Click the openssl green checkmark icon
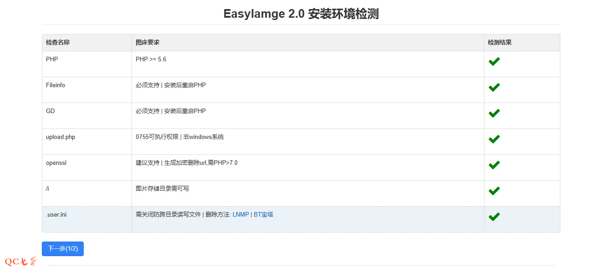Image resolution: width=600 pixels, height=272 pixels. point(494,165)
